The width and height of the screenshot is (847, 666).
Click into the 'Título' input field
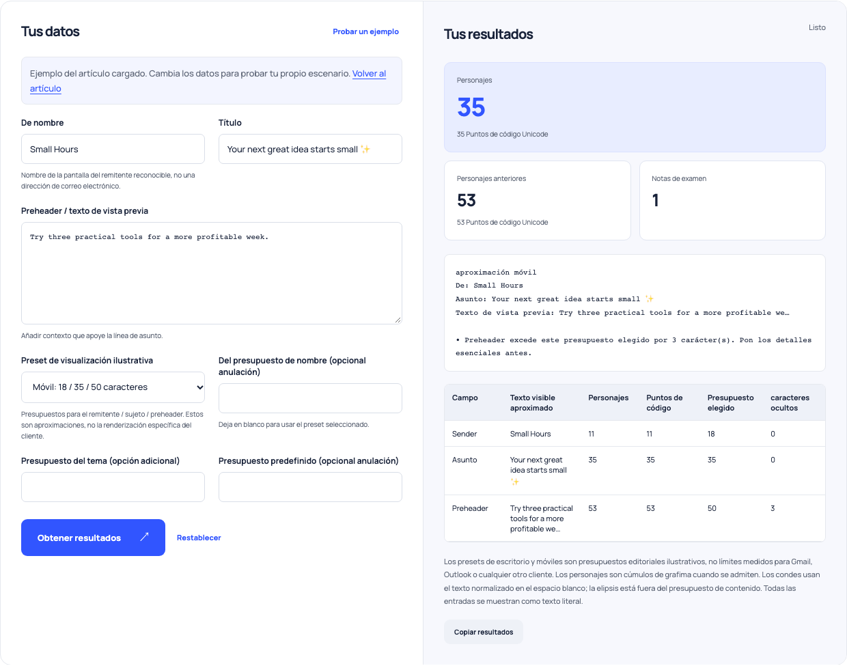tap(310, 149)
